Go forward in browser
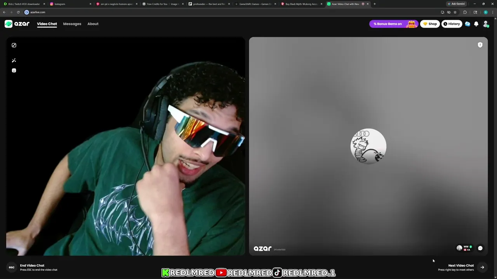 (11, 12)
